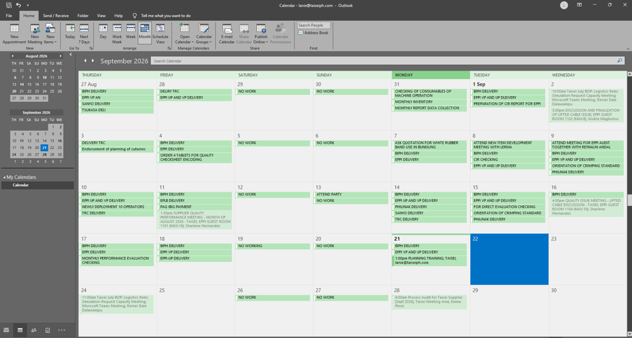Select date 21 in September mini calendar
The image size is (632, 338).
[x=45, y=148]
